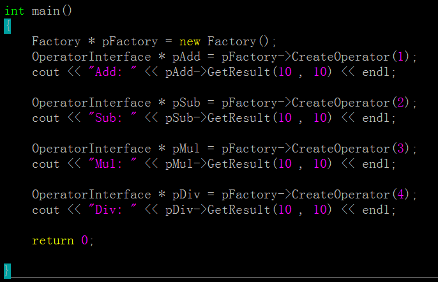Click the highlighted opening curly brace
Screen dimensions: 438x282
pos(8,26)
